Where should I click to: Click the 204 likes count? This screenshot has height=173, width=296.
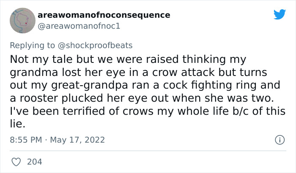point(34,161)
